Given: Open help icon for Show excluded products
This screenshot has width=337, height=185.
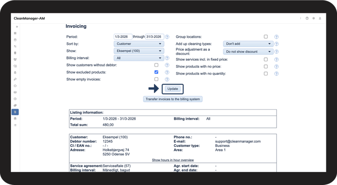Looking at the screenshot, I should 167,72.
